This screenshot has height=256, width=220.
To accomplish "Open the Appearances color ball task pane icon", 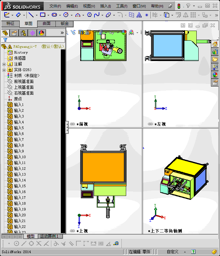I will tap(215, 75).
